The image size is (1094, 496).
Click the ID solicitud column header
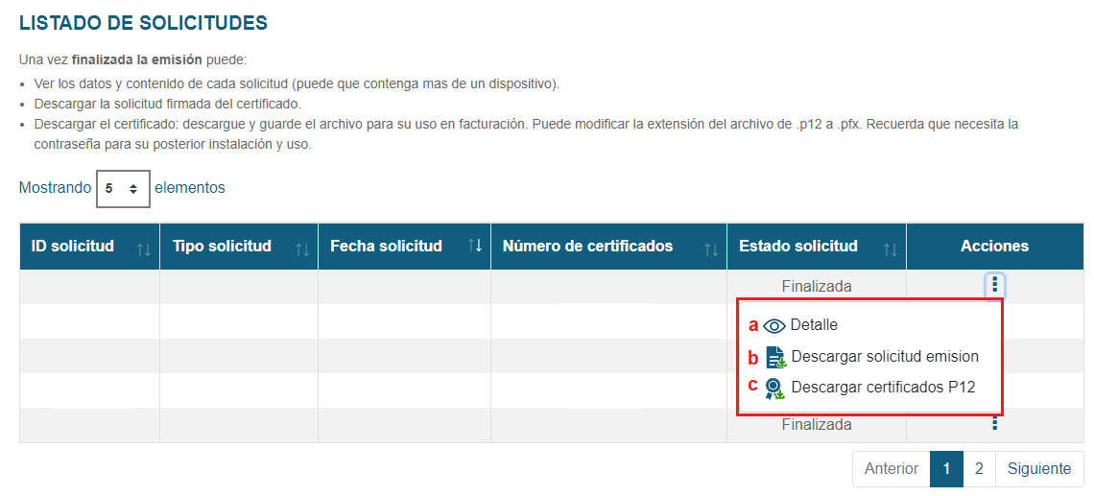[x=90, y=247]
